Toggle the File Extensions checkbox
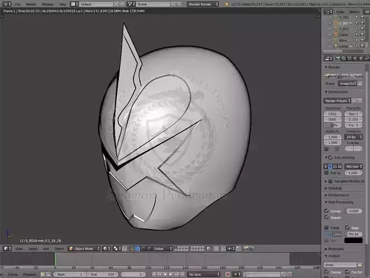Image resolution: width=370 pixels, height=278 pixels. [347, 272]
